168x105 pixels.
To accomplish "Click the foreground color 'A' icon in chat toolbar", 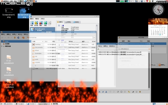I will (x=121, y=92).
